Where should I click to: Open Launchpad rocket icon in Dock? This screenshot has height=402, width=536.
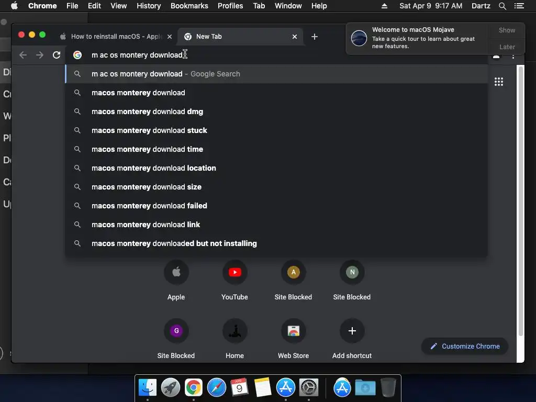171,388
